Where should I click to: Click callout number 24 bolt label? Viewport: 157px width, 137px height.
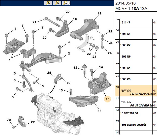point(110,53)
